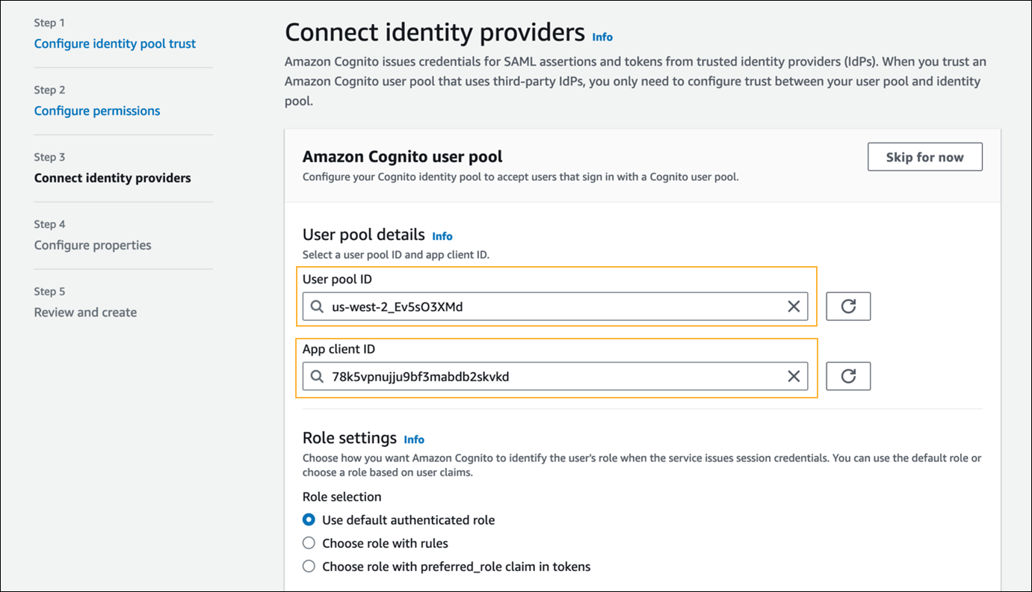Refresh the App client ID list
This screenshot has height=592, width=1032.
(848, 376)
